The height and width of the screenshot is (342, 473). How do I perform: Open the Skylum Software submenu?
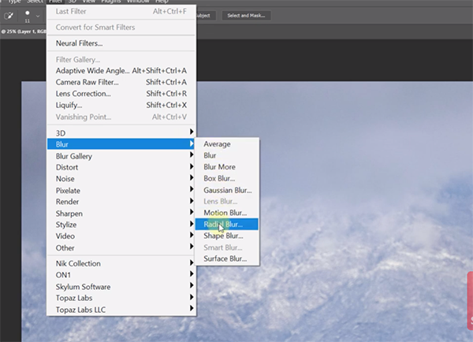tap(121, 287)
